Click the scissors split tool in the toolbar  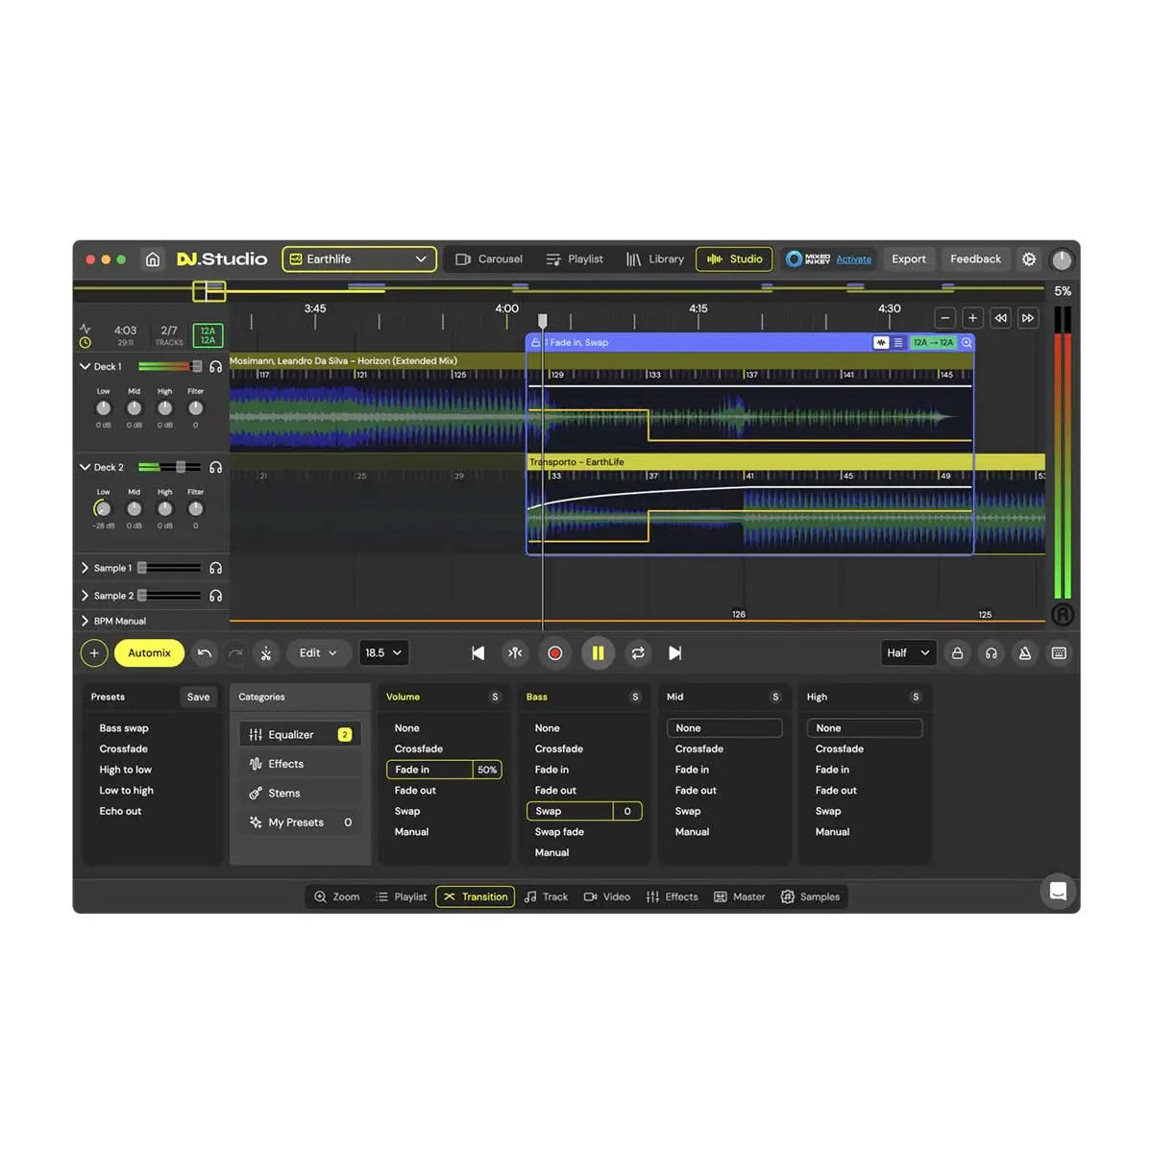click(266, 652)
